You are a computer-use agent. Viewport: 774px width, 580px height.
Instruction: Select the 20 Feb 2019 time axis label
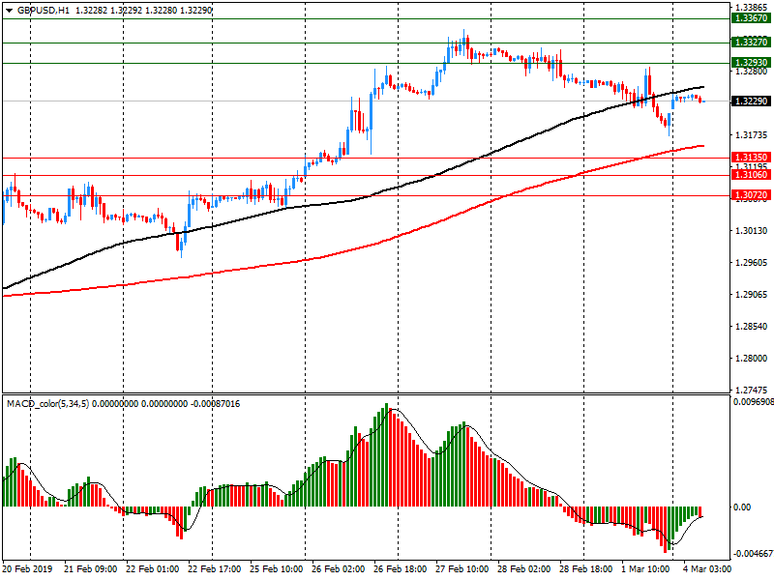(x=28, y=570)
